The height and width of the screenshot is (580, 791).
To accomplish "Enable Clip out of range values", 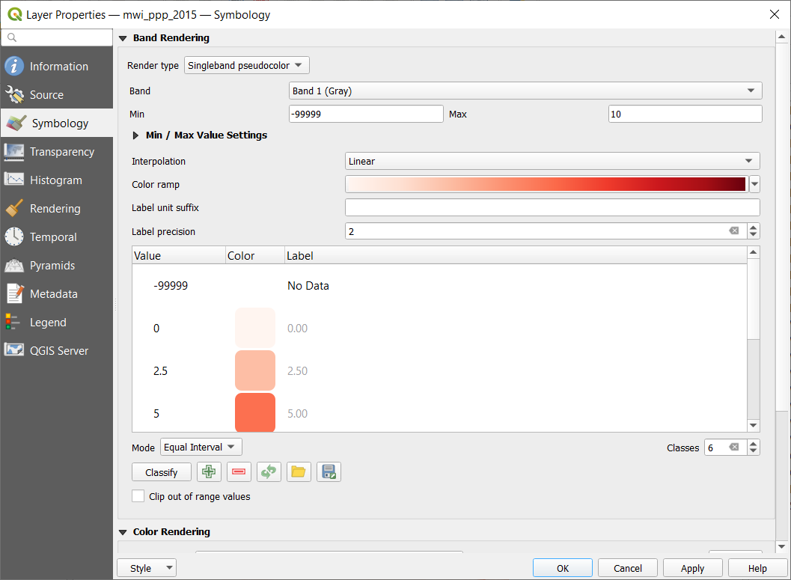I will 138,496.
